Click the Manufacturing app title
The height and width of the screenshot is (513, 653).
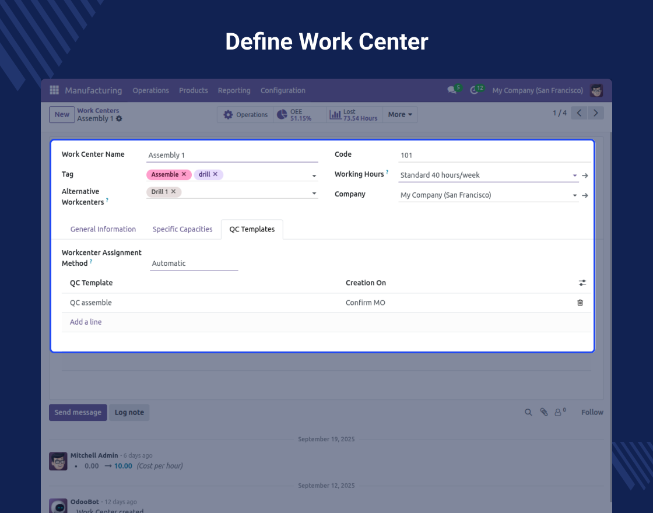click(x=93, y=90)
